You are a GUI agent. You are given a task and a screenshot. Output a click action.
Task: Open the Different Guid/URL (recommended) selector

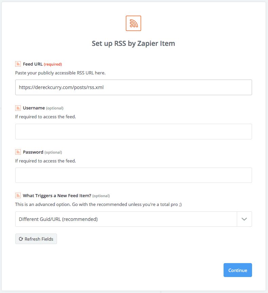(134, 219)
